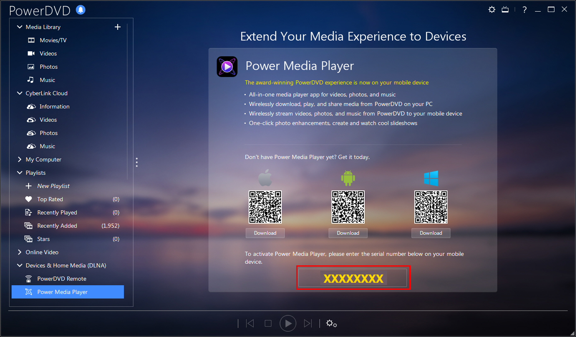The width and height of the screenshot is (576, 337).
Task: Collapse the Playlists section
Action: point(19,173)
